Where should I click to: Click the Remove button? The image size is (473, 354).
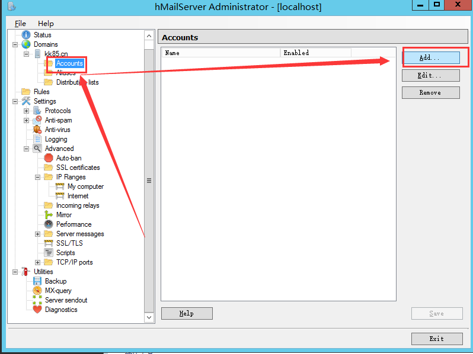point(430,92)
